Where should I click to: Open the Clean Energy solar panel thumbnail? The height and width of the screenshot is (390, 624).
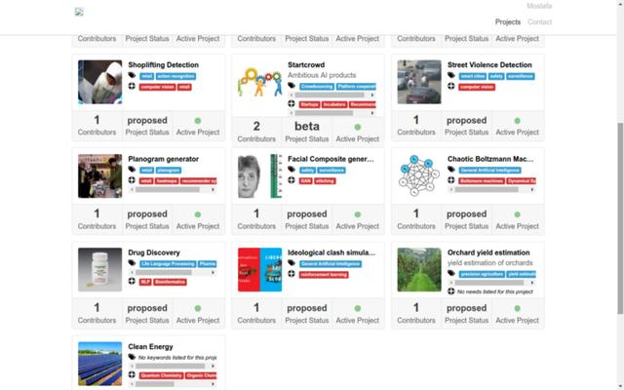tap(100, 363)
